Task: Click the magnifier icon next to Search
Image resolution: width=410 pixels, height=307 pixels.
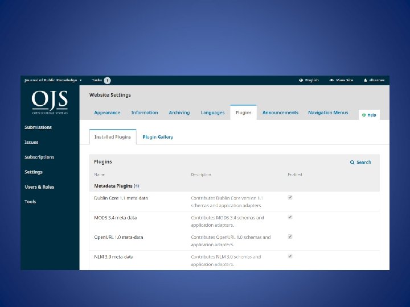Action: pos(352,163)
